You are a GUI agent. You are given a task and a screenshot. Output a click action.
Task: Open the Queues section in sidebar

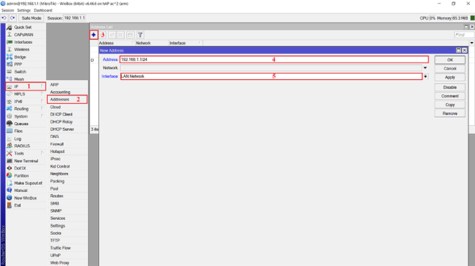pyautogui.click(x=21, y=124)
